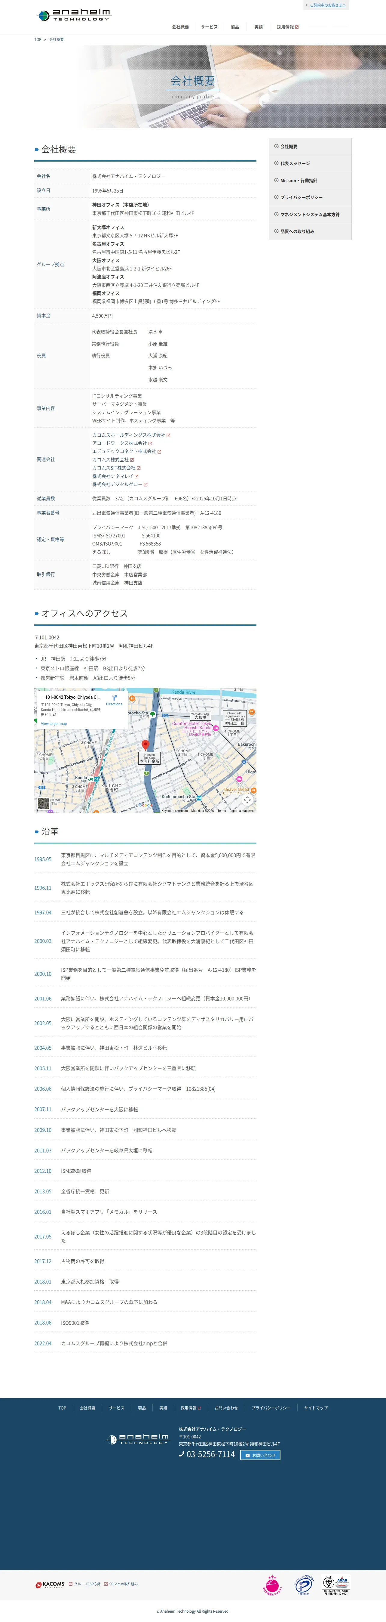Toggle the map fullscreen view button

tap(247, 800)
